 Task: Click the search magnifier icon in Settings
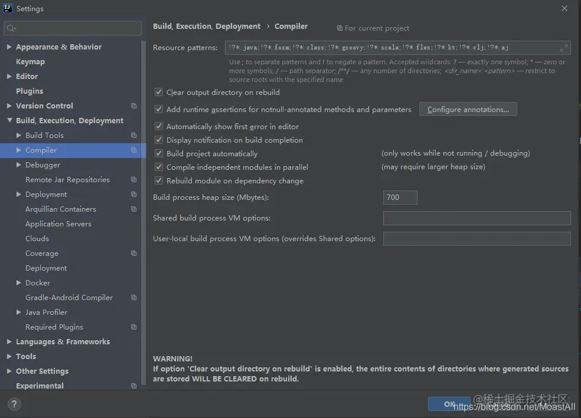coord(11,28)
